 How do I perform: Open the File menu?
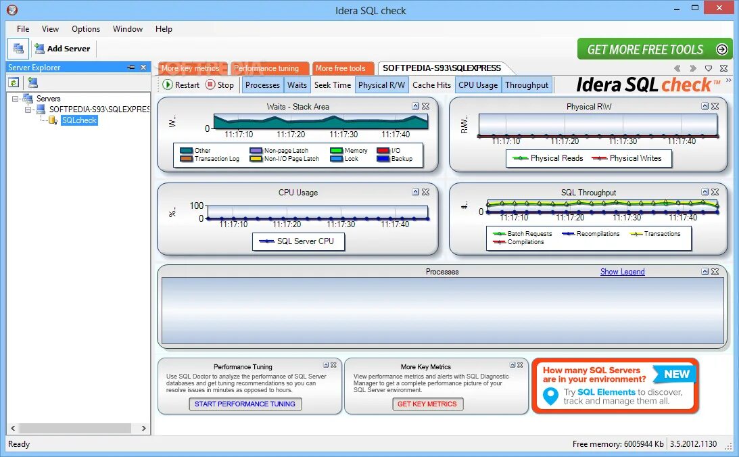[x=22, y=29]
